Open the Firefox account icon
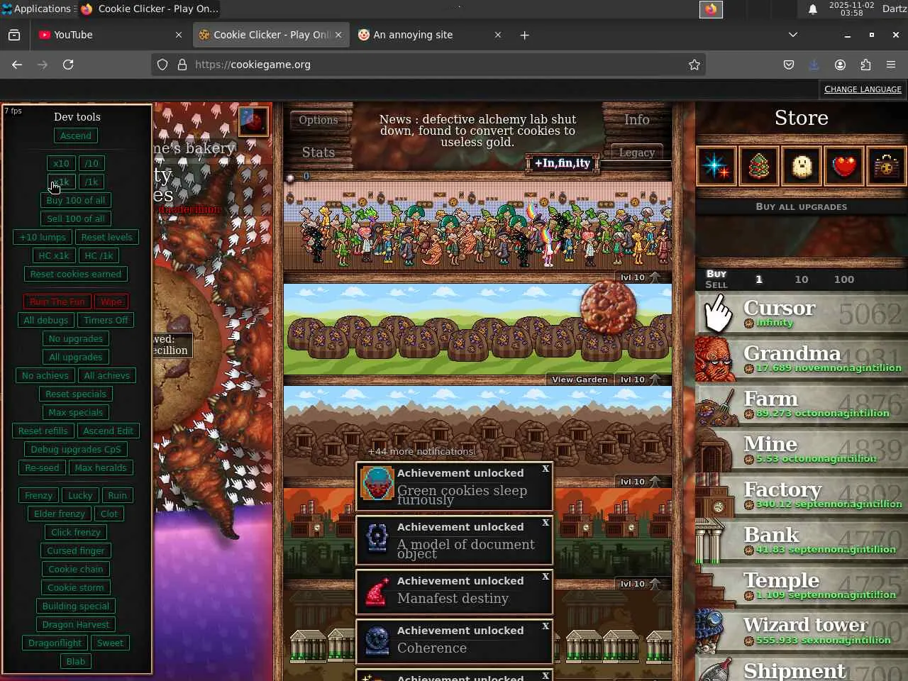 pyautogui.click(x=840, y=65)
